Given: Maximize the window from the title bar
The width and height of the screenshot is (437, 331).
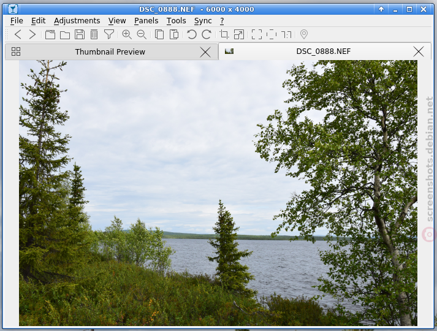Looking at the screenshot, I should point(409,9).
